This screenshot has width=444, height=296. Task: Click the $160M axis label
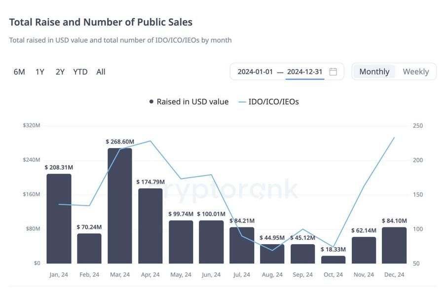click(32, 194)
